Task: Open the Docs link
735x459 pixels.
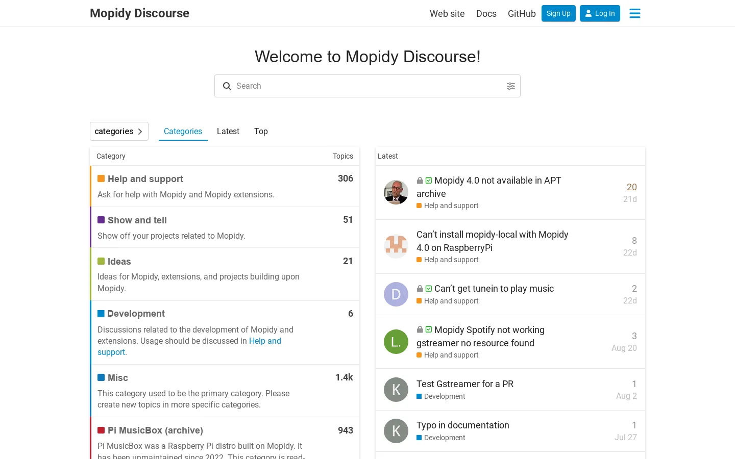Action: [x=486, y=14]
